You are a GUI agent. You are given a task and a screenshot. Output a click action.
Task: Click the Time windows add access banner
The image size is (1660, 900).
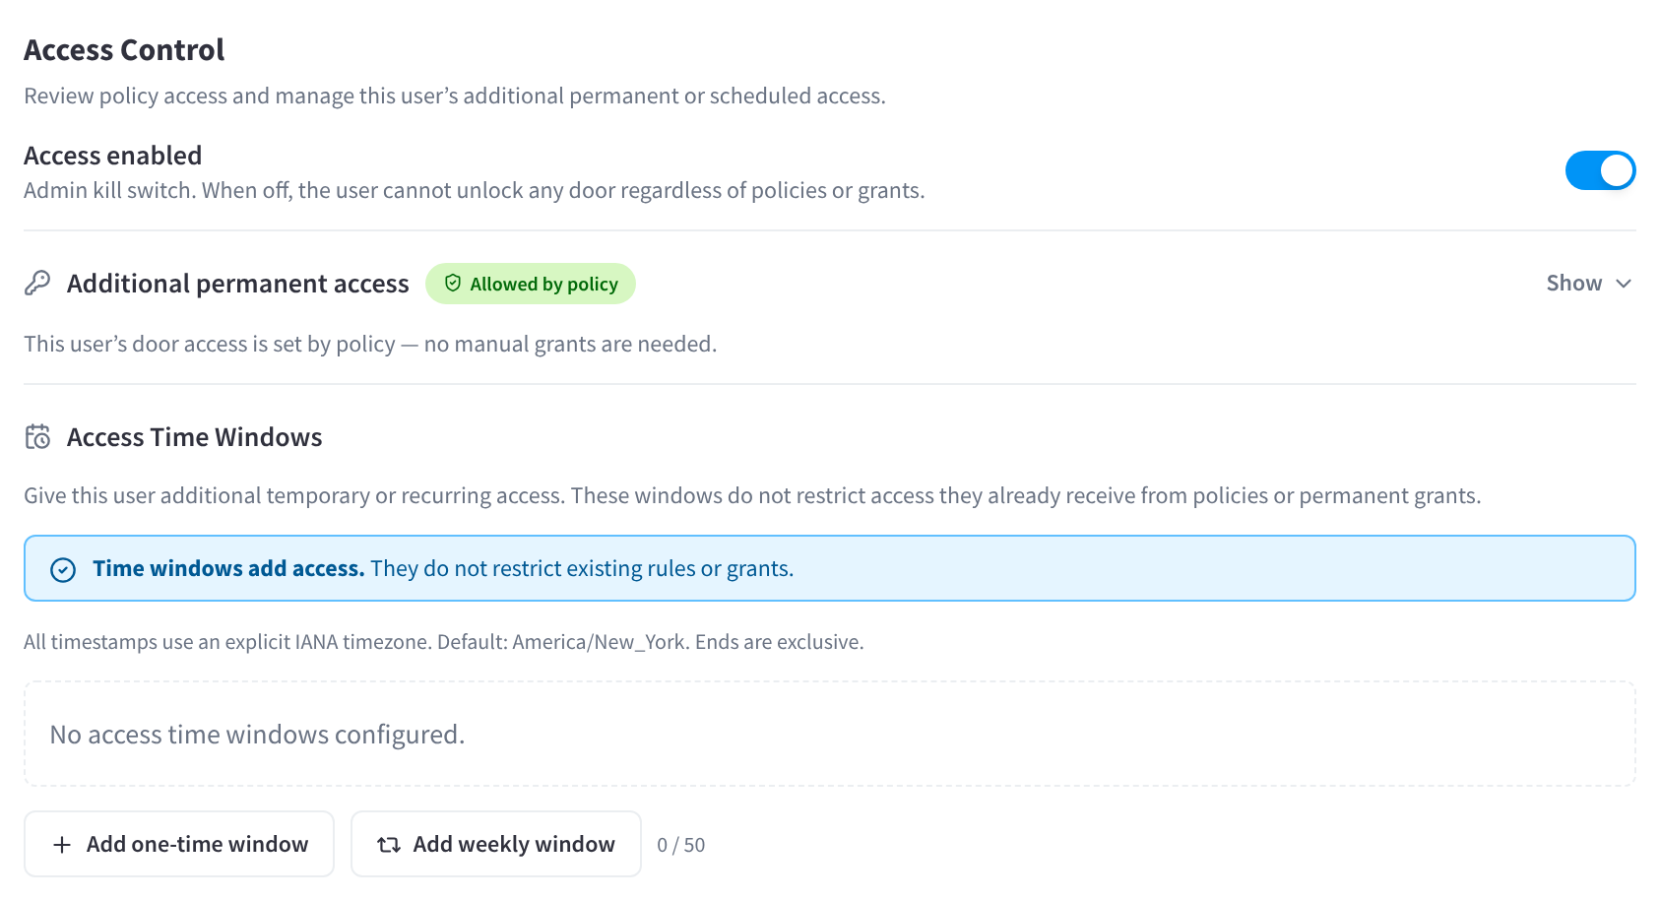(830, 568)
